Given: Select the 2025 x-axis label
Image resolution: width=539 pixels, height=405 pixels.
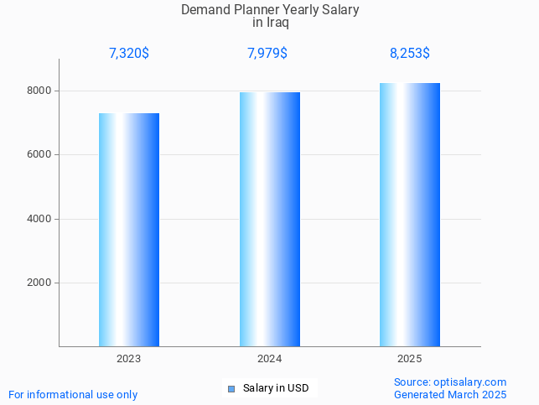Looking at the screenshot, I should point(409,358).
